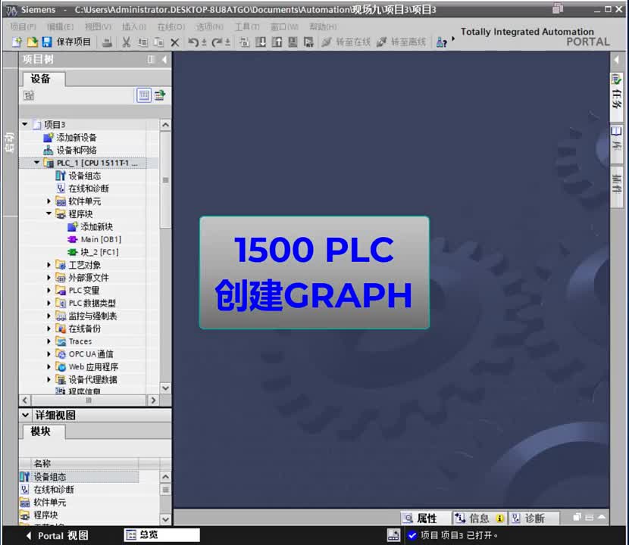Screen dimensions: 629x545
Task: Expand the 软件单元 folder
Action: click(49, 201)
